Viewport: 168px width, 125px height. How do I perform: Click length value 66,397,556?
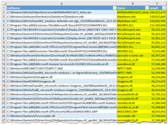[157, 56]
